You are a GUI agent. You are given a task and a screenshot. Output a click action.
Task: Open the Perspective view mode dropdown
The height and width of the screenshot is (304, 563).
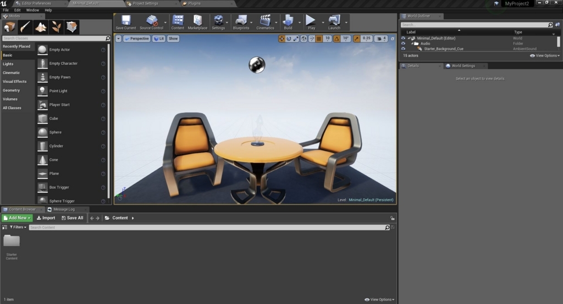[136, 38]
